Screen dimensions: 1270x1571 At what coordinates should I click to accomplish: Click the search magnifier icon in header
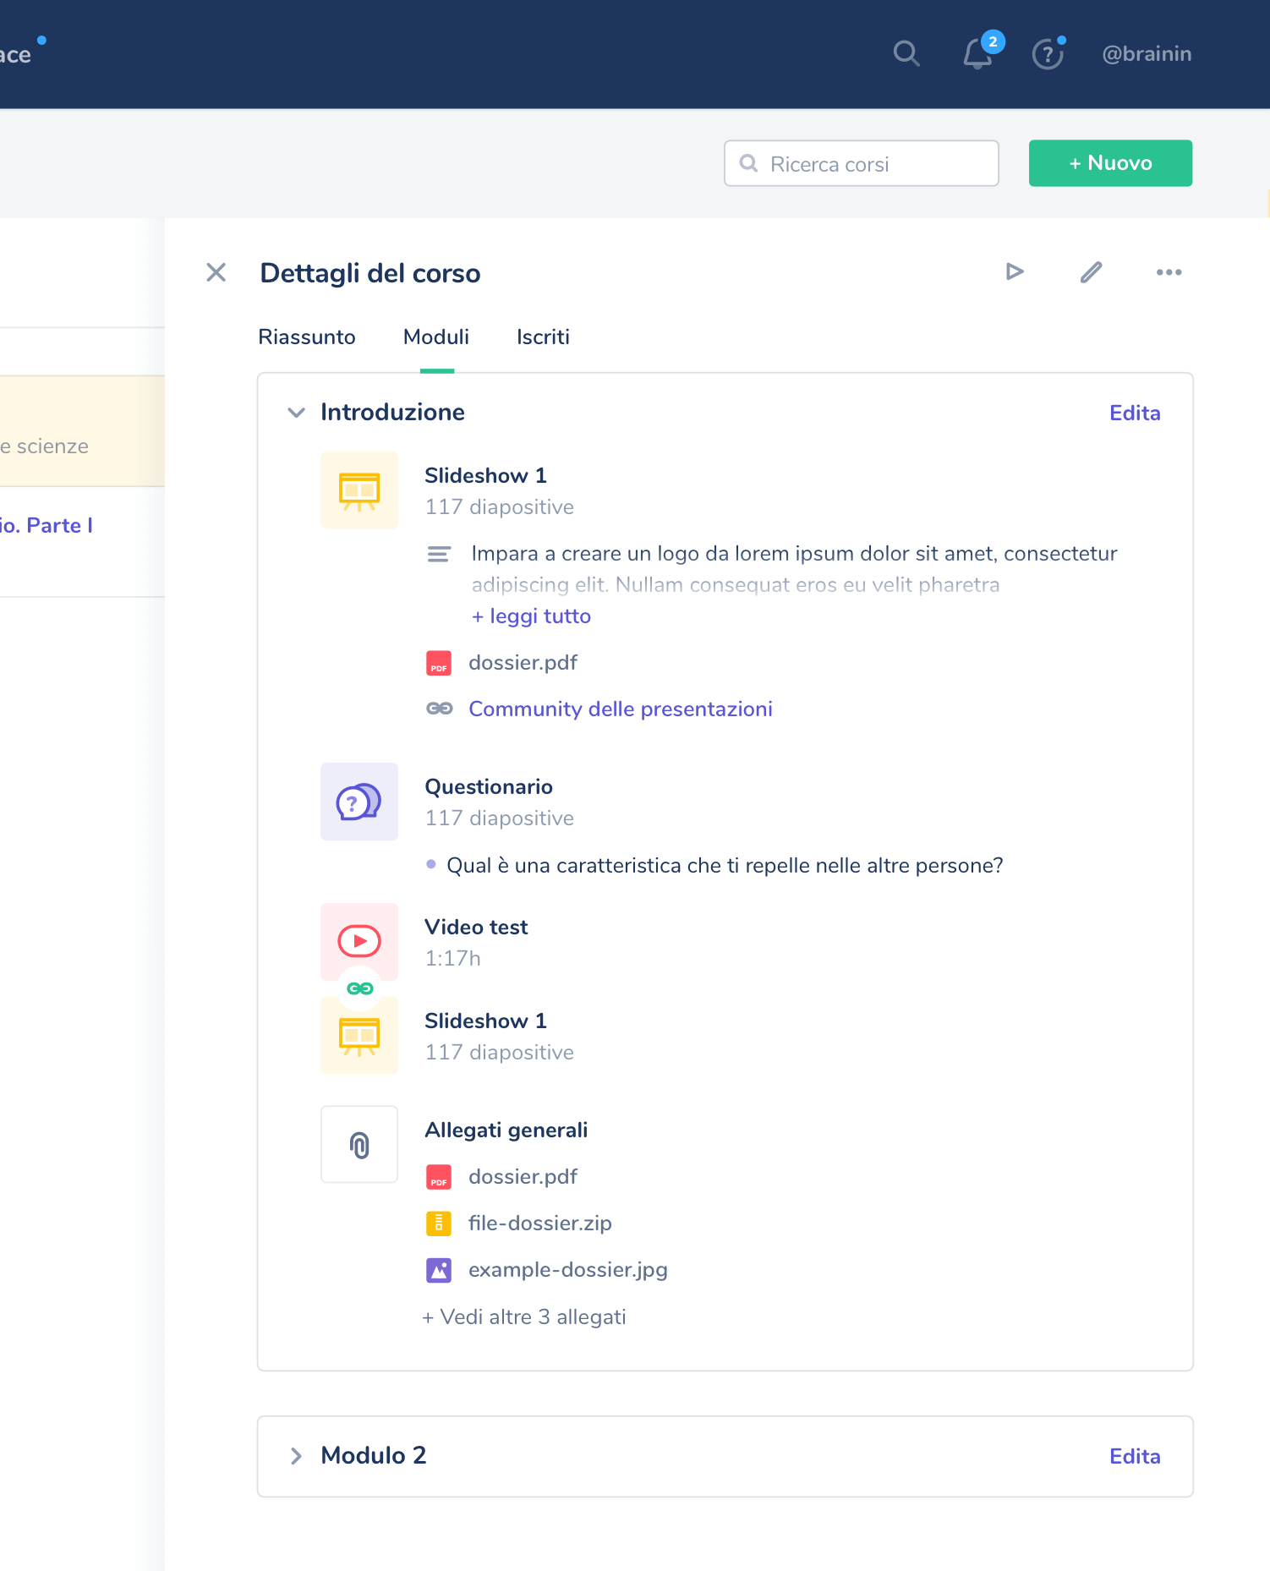pyautogui.click(x=906, y=54)
